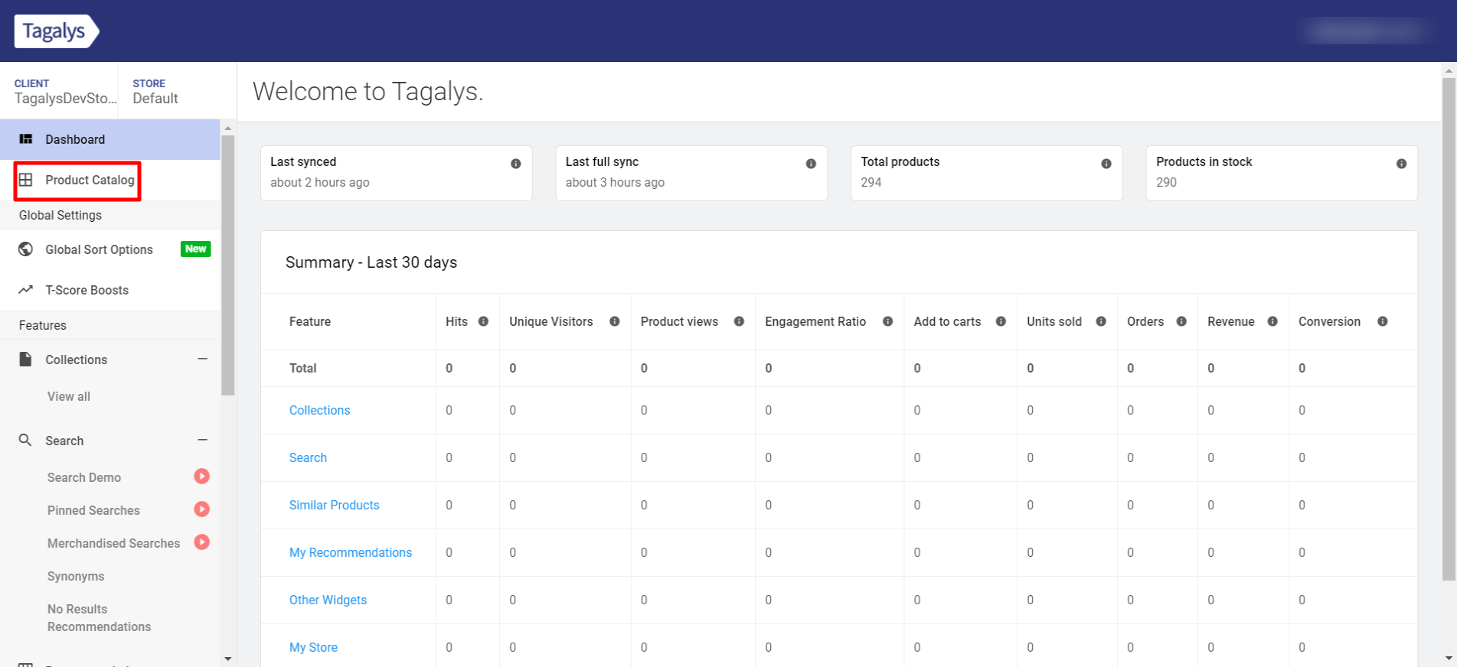Click the Dashboard icon in sidebar
1457x667 pixels.
coord(25,139)
